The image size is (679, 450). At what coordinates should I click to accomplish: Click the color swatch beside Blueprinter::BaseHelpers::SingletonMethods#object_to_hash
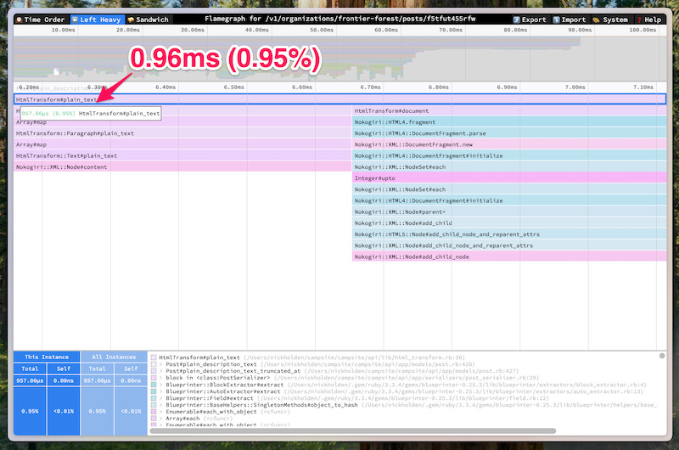(154, 405)
